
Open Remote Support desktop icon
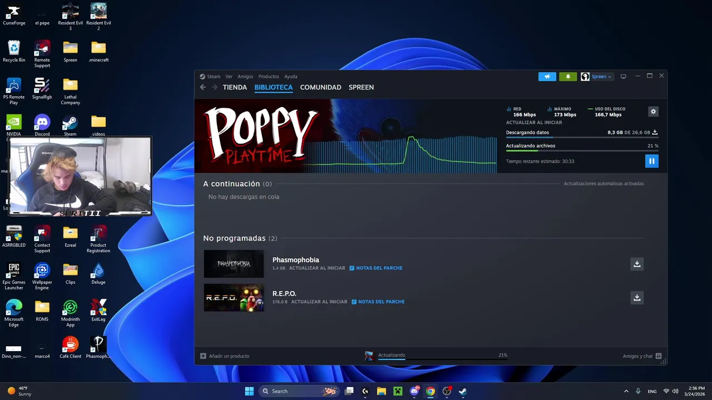pyautogui.click(x=42, y=54)
